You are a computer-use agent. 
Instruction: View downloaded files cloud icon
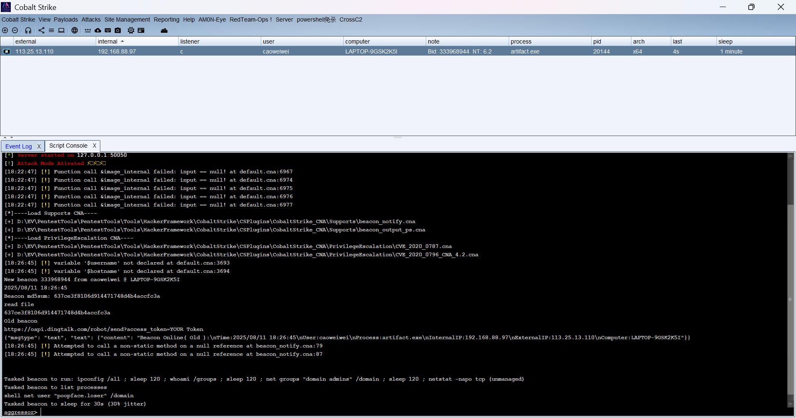(x=98, y=30)
